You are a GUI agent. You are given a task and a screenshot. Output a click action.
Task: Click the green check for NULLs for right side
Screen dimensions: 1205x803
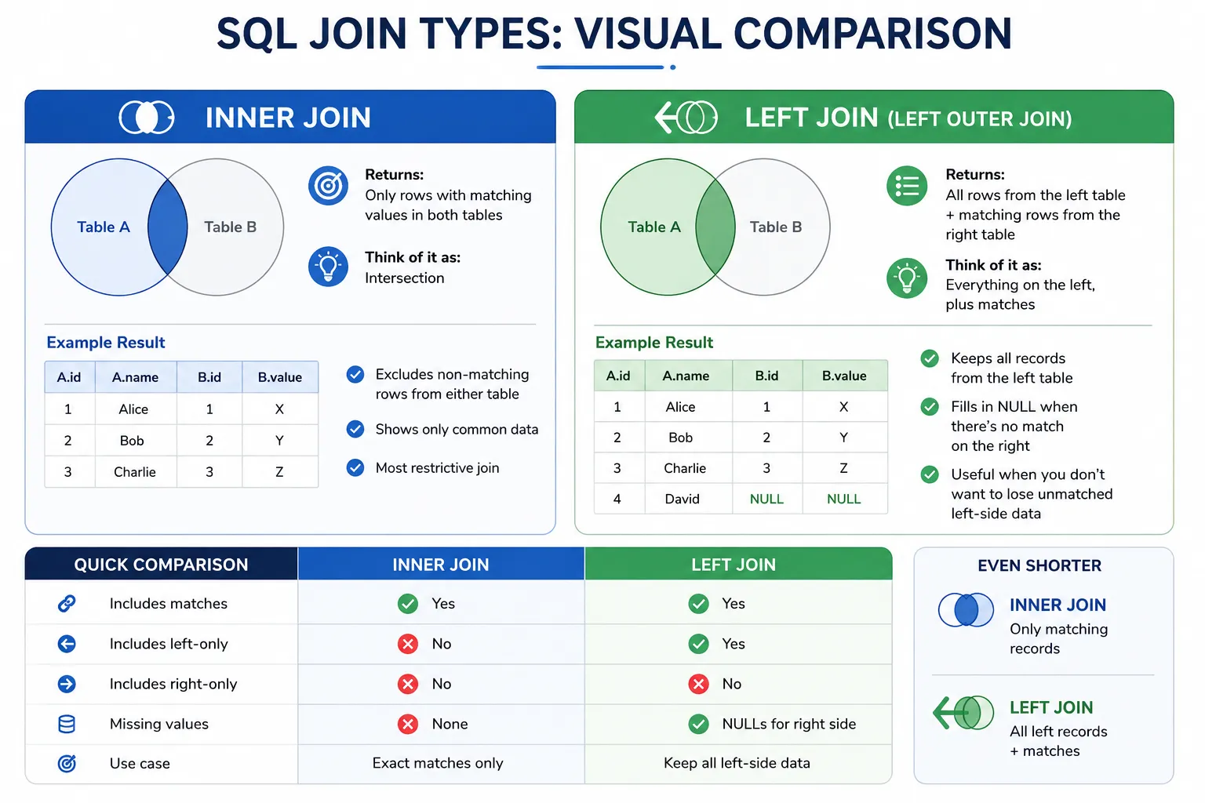click(698, 724)
